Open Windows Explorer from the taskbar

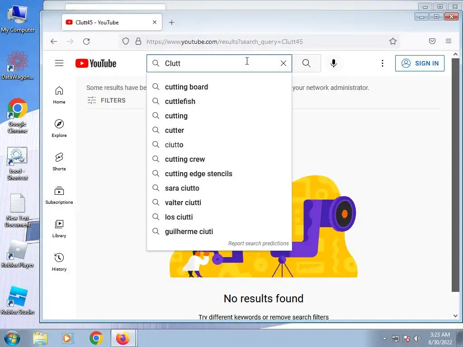pos(40,338)
